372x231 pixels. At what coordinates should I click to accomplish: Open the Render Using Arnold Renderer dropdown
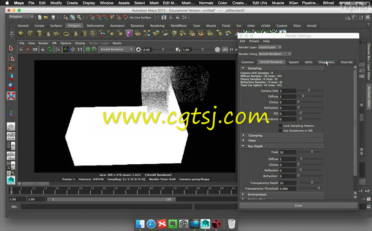click(x=275, y=54)
